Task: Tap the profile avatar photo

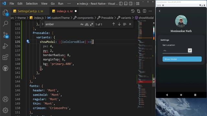Action: (x=181, y=21)
